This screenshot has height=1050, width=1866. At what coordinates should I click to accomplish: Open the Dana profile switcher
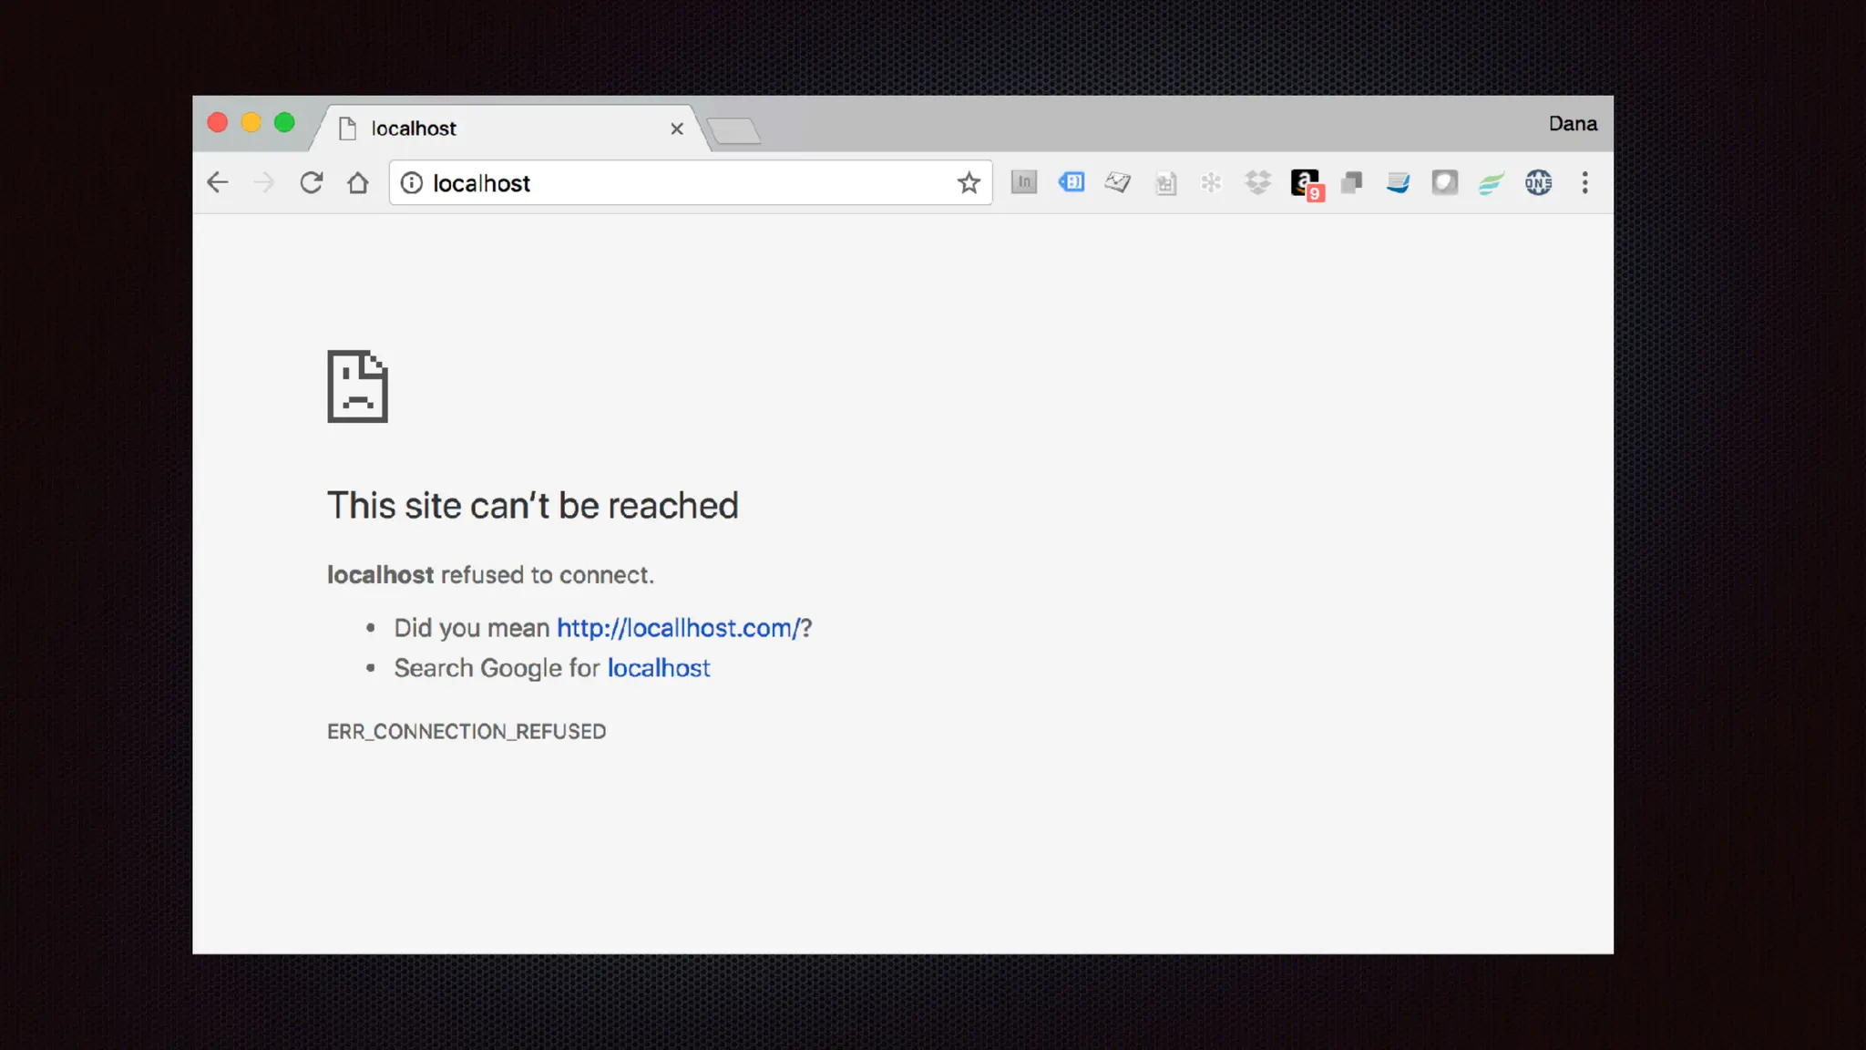click(x=1573, y=124)
